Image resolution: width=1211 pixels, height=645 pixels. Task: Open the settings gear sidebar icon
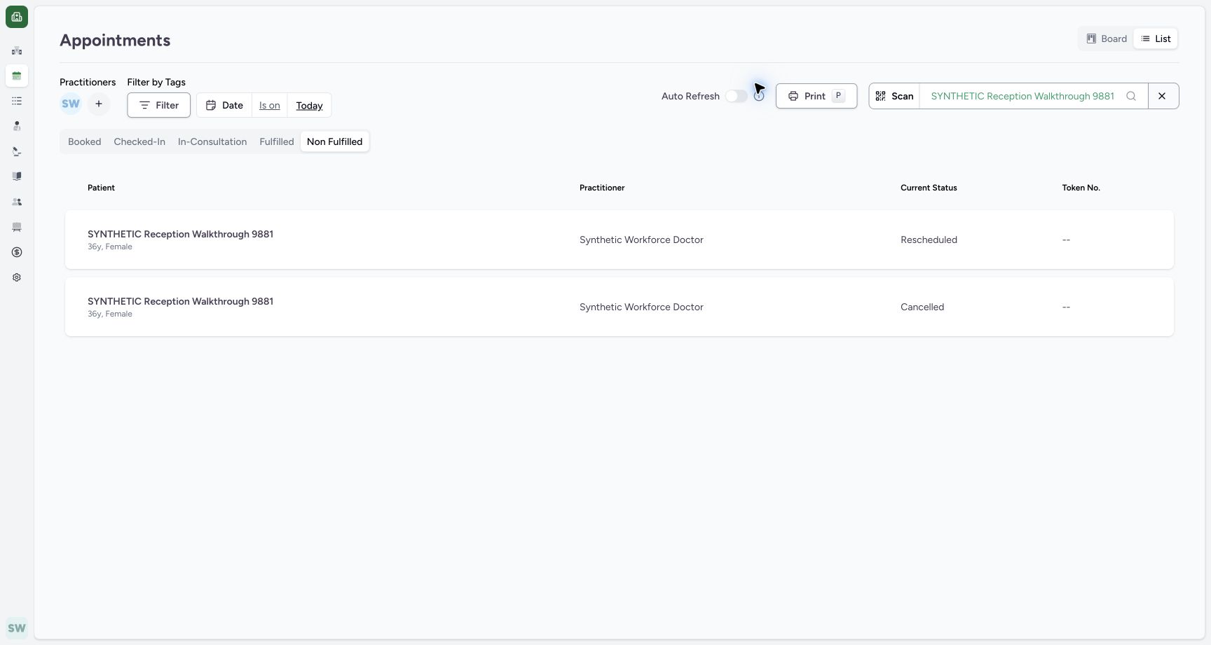(17, 277)
